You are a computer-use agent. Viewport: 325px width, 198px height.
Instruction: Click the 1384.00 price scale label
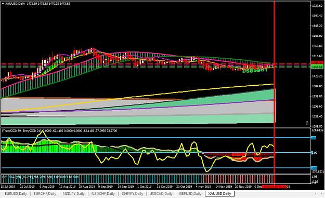pos(317,86)
